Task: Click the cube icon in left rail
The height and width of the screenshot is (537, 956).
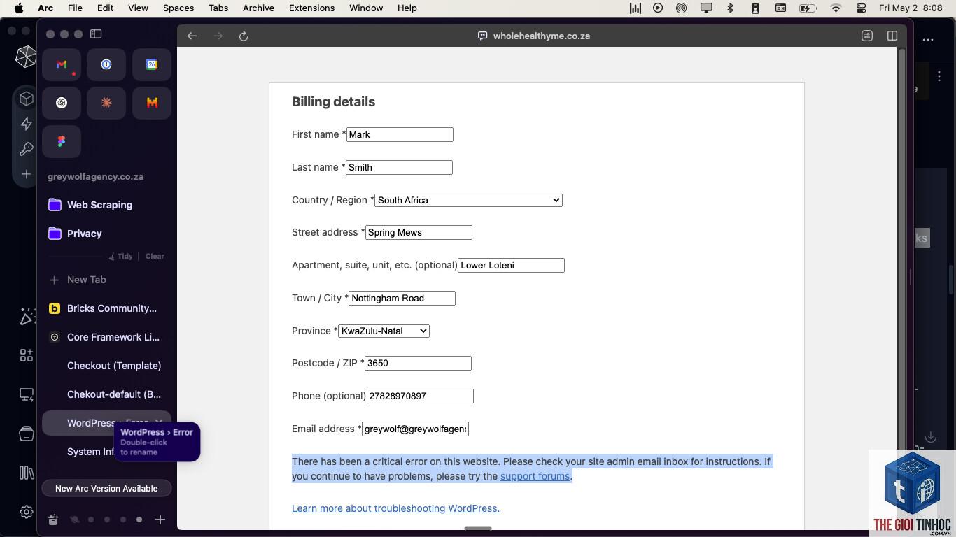Action: tap(27, 99)
